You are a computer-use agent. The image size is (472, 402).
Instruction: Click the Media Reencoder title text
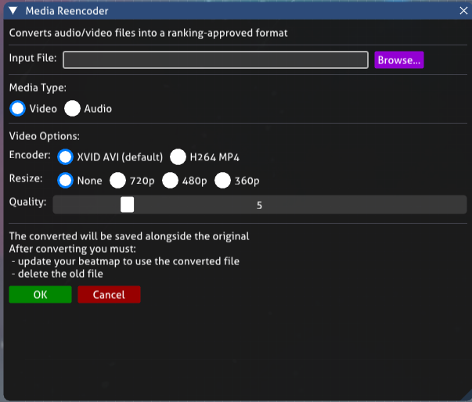pos(67,11)
